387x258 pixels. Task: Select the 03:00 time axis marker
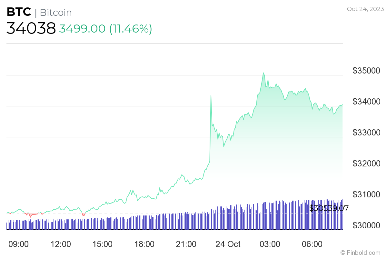270,244
